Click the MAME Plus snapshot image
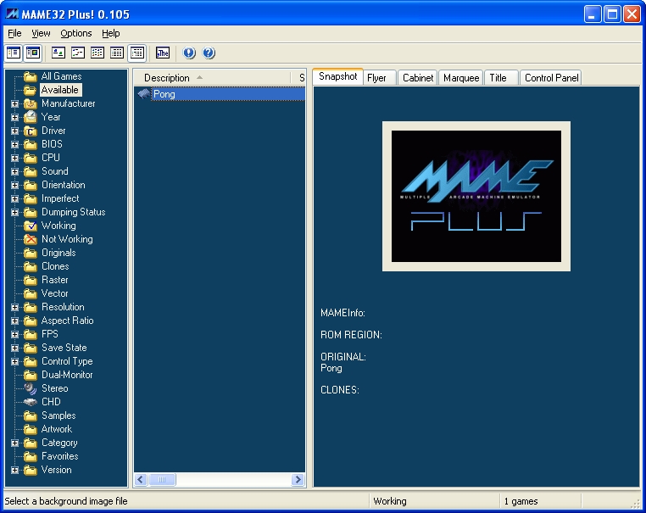Image resolution: width=646 pixels, height=513 pixels. [x=476, y=196]
